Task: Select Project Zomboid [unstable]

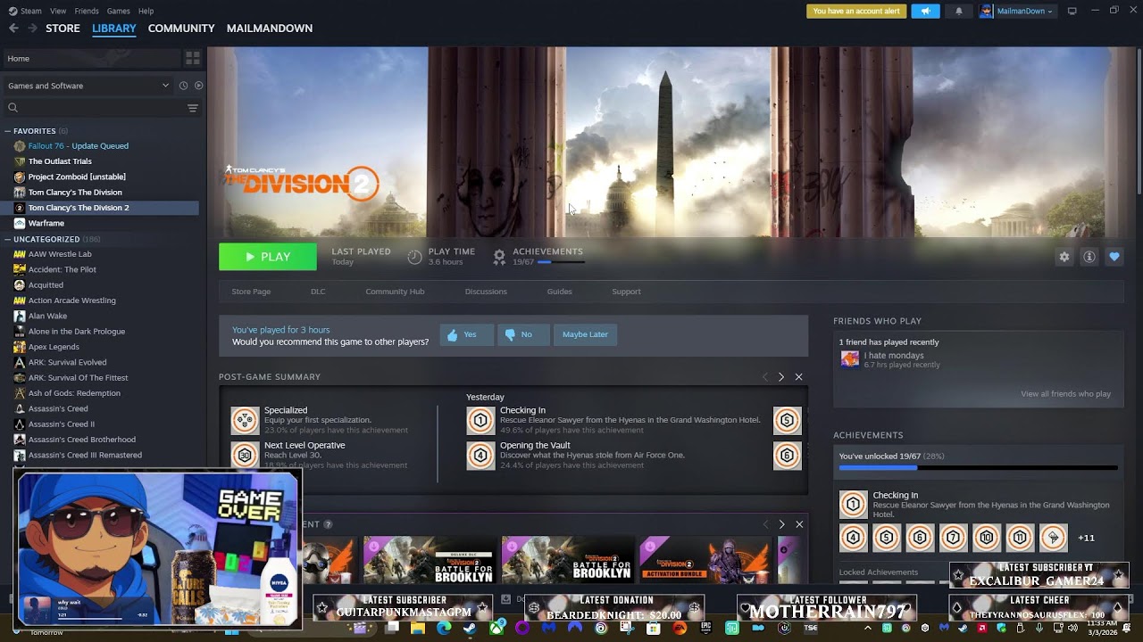Action: pos(77,177)
